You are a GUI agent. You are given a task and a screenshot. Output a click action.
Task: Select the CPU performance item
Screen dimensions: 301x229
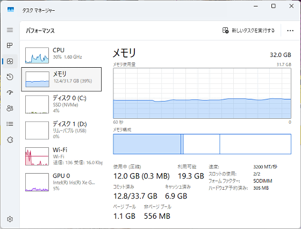(x=61, y=55)
